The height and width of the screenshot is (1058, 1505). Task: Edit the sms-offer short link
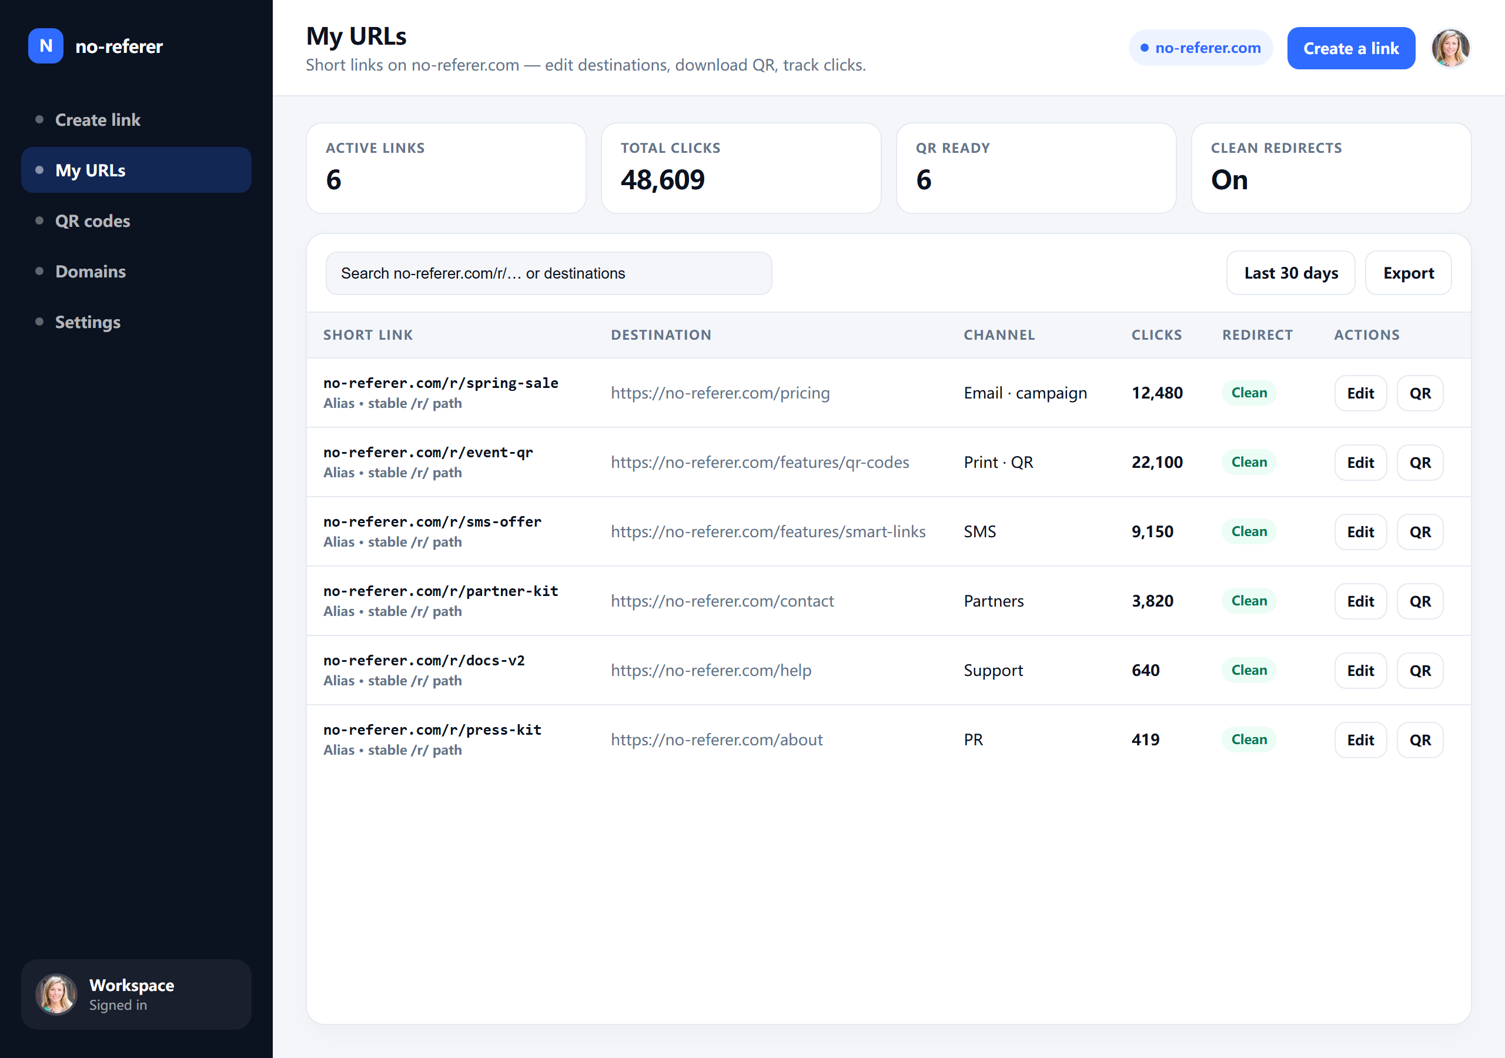(1360, 531)
